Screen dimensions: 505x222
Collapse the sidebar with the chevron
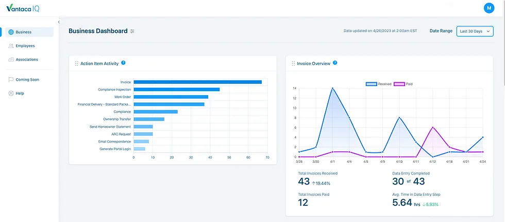click(x=59, y=22)
